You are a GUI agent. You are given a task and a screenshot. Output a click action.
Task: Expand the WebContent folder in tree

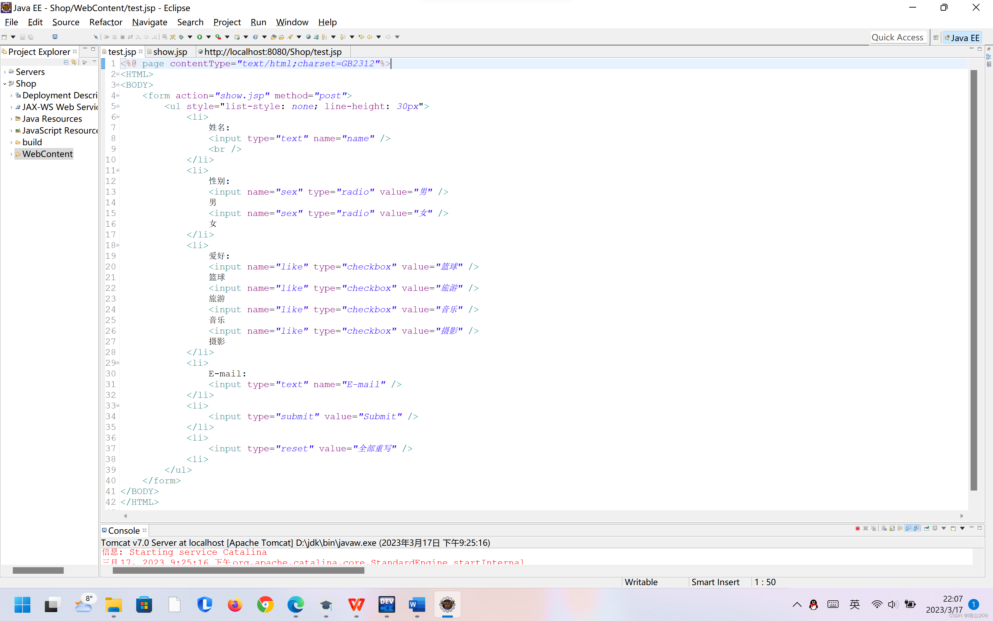click(11, 154)
